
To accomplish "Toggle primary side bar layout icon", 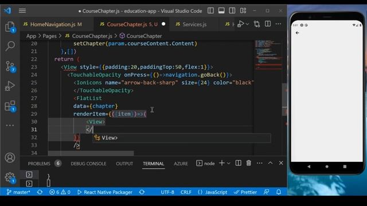I will tap(210, 11).
